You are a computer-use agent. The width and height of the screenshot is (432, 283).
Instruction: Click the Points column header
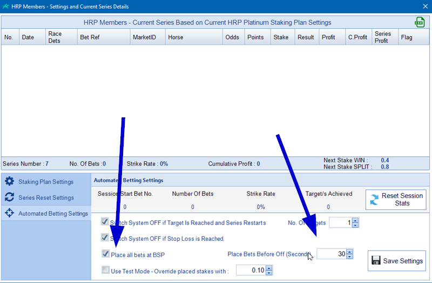pyautogui.click(x=258, y=37)
